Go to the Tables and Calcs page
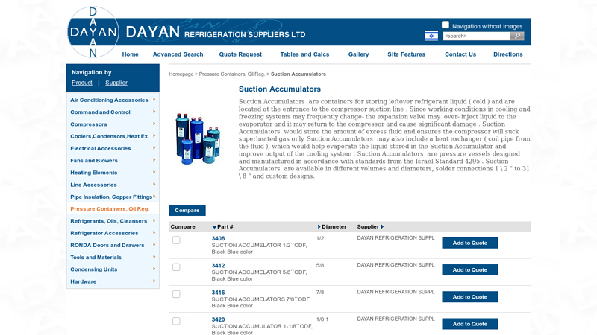 click(304, 54)
